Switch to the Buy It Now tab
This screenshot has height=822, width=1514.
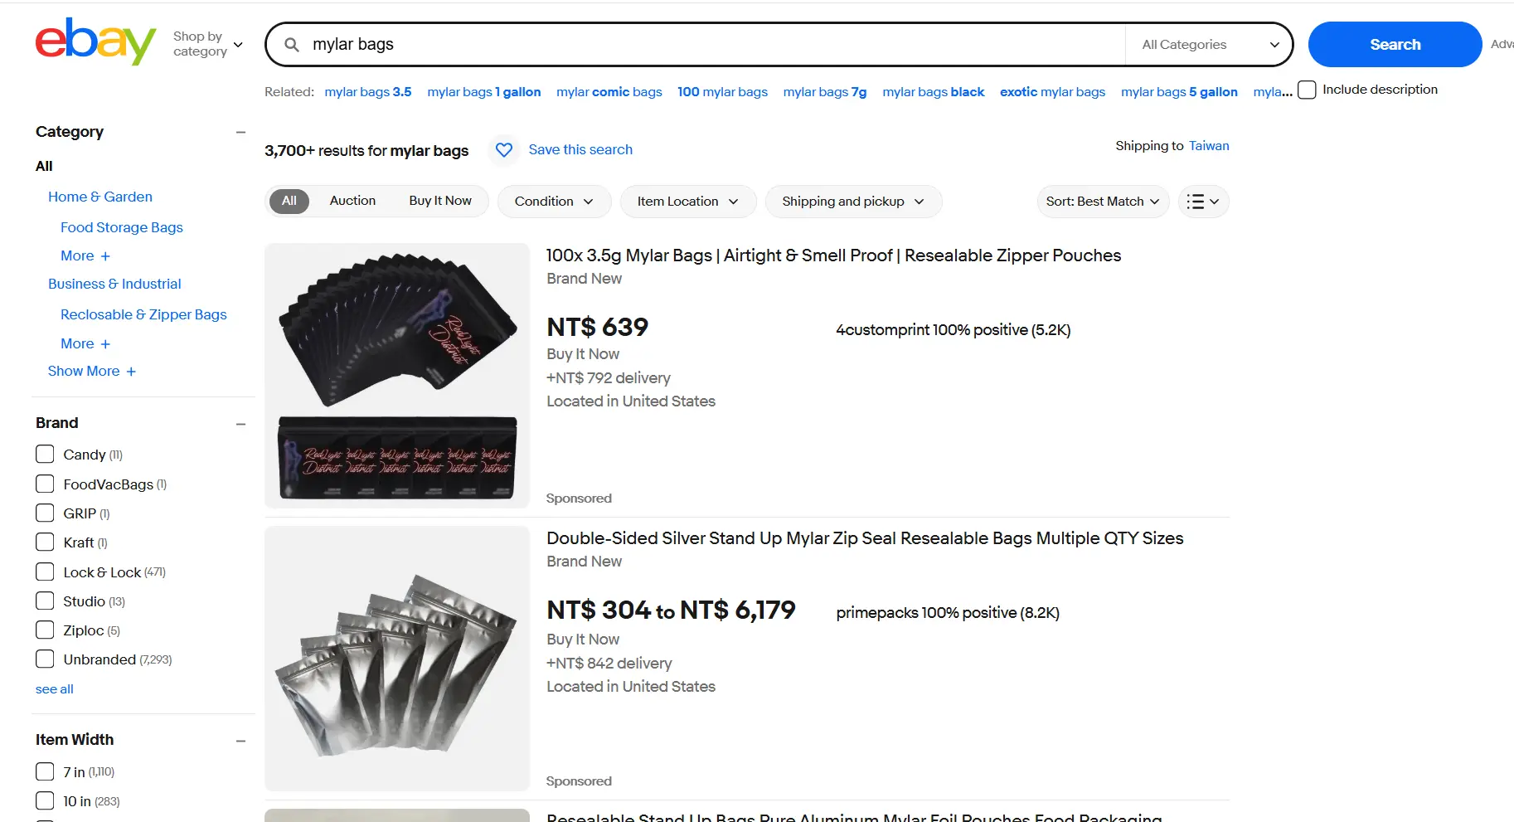pos(440,200)
